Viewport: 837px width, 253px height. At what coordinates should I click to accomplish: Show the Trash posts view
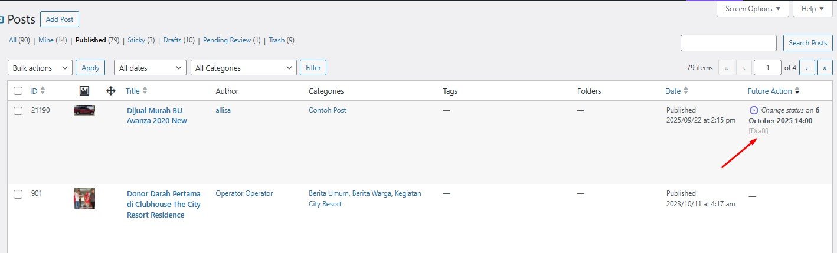276,40
